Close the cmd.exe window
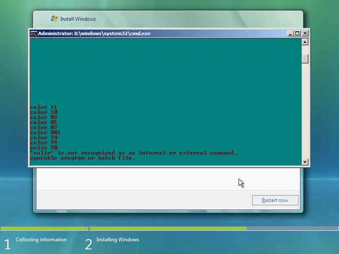 point(305,33)
